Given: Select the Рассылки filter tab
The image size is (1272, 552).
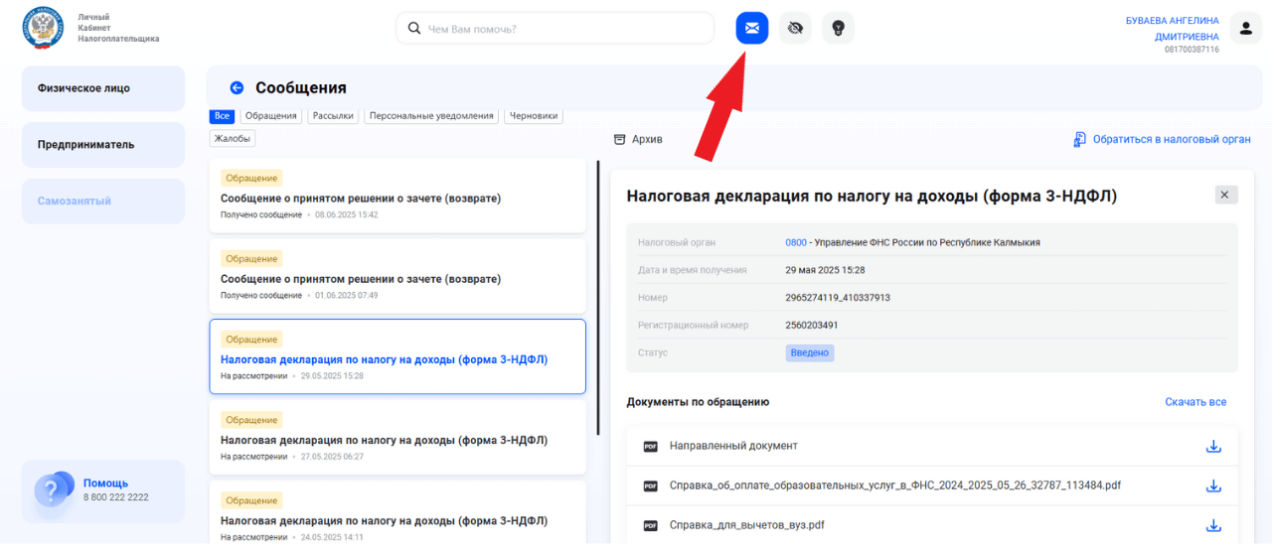Looking at the screenshot, I should (333, 115).
